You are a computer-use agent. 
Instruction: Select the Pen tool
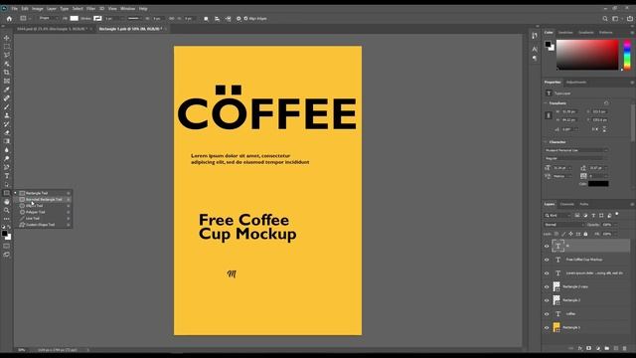tap(7, 167)
